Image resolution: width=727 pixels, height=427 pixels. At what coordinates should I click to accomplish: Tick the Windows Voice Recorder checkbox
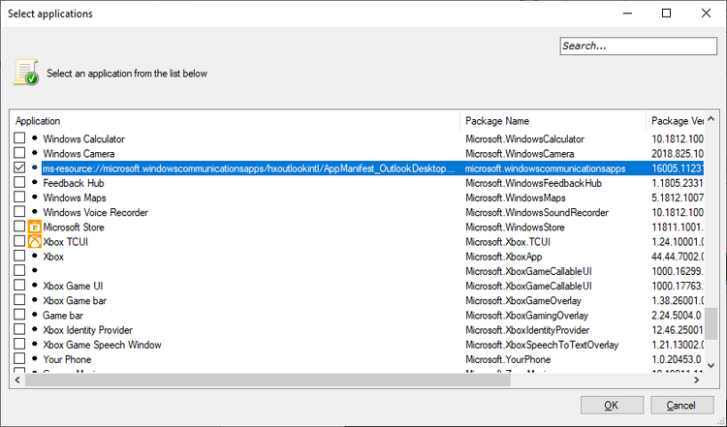point(20,213)
